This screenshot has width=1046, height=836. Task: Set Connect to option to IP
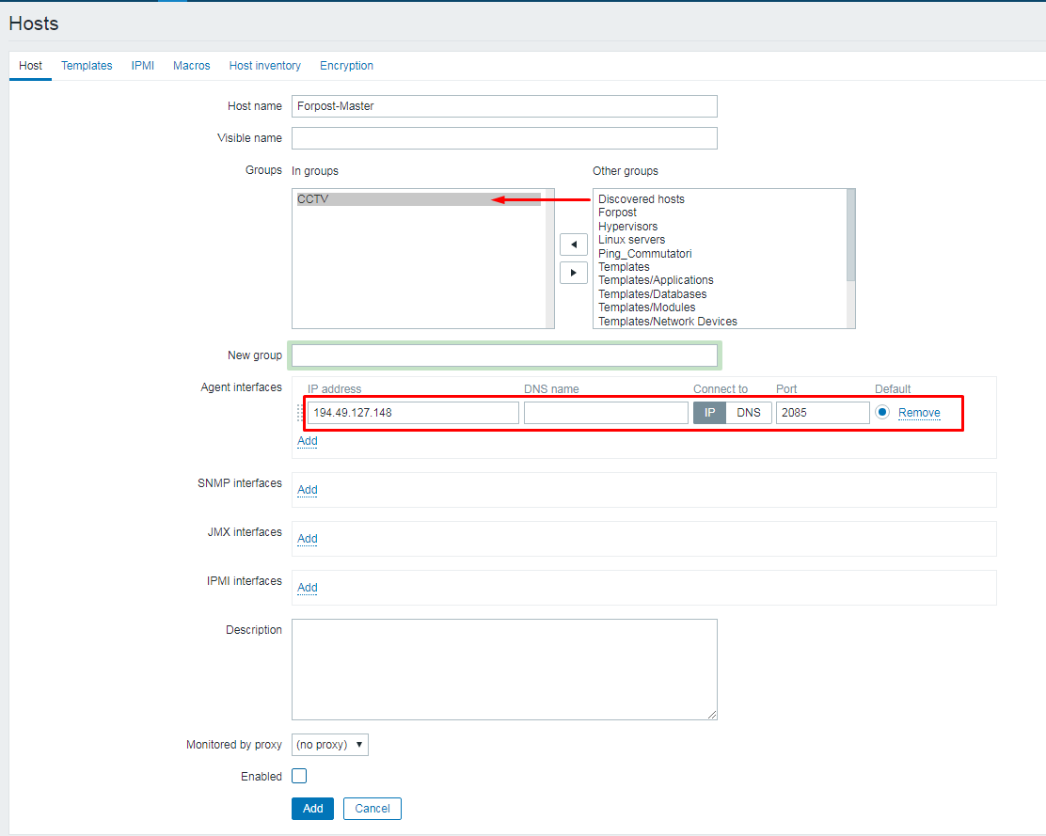pyautogui.click(x=710, y=413)
